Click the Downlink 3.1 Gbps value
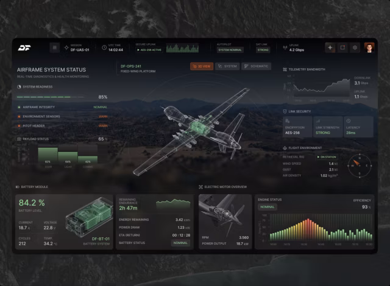 coord(361,83)
